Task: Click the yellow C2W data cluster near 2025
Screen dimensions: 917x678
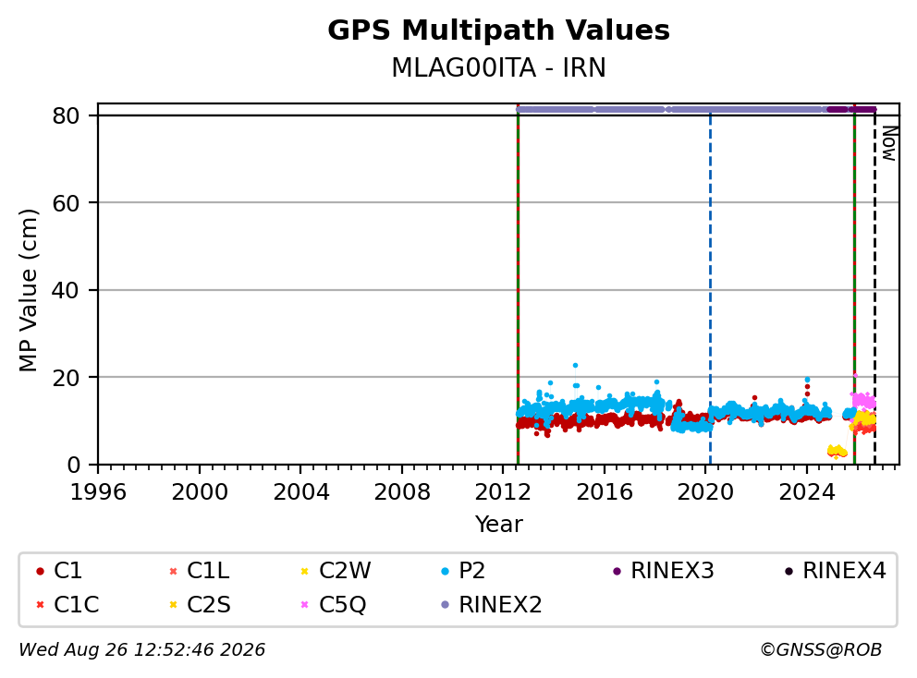Action: tap(837, 451)
